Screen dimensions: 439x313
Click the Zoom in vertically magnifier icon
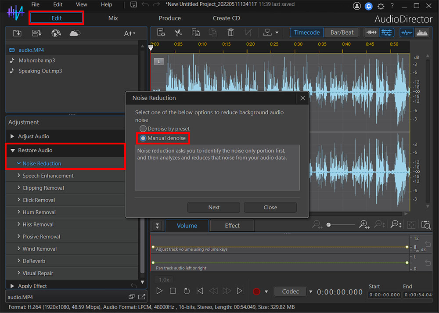(x=396, y=224)
